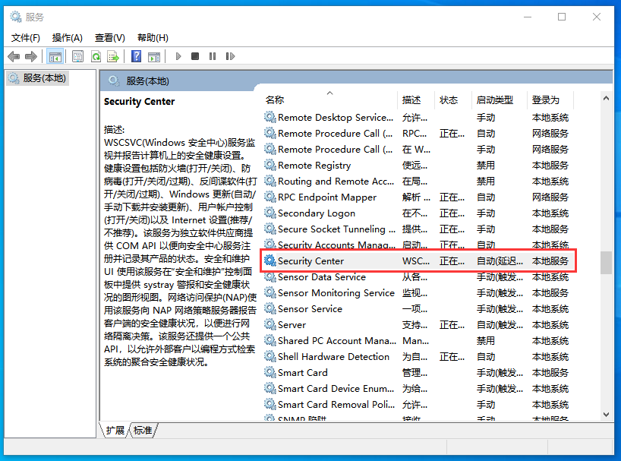Viewport: 621px width, 461px height.
Task: Open the 操作(A) menu
Action: 67,37
